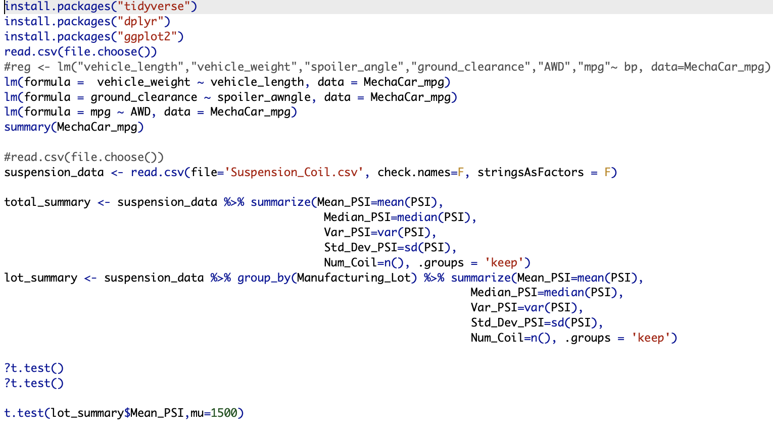Select the install.packages dplyr statement
Image resolution: width=773 pixels, height=439 pixels.
click(x=86, y=21)
